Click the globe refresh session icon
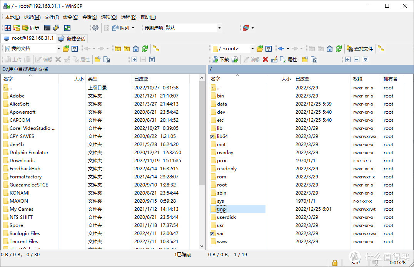Image resolution: width=414 pixels, height=267 pixels. coord(246,28)
